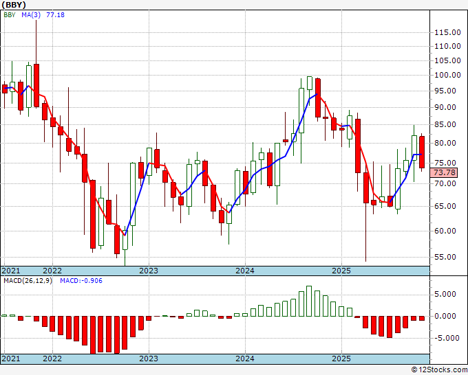Click the (BBY) chart title
The width and height of the screenshot is (468, 375).
(14, 5)
